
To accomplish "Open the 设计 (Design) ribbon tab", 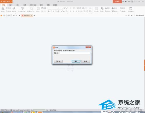I will point(18,5).
